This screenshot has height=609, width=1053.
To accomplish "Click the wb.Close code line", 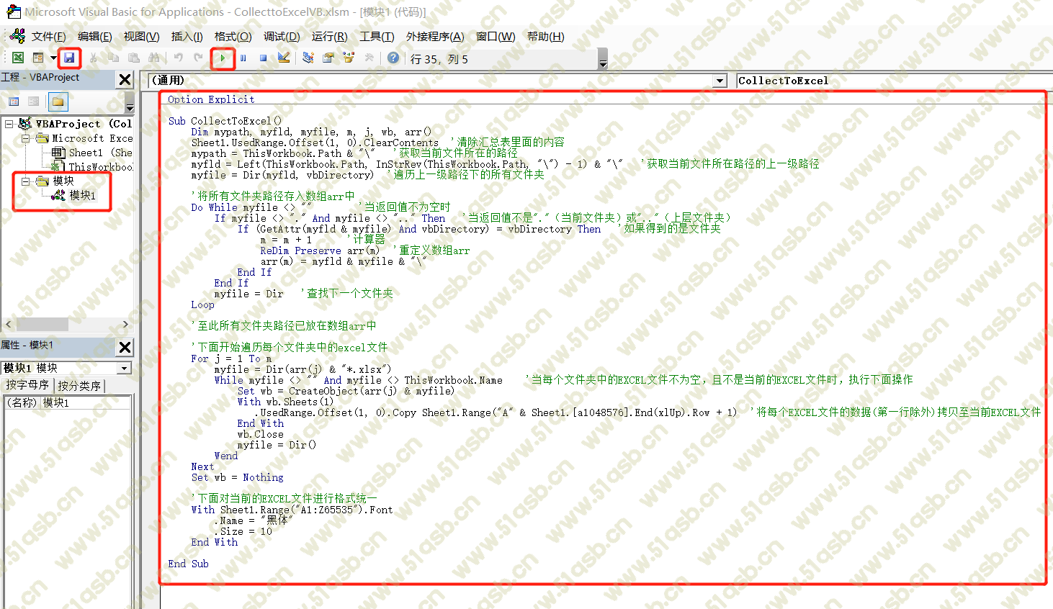I will coord(260,434).
